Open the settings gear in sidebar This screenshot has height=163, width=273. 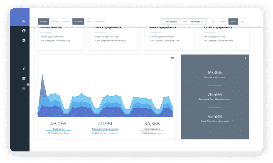coord(24,40)
